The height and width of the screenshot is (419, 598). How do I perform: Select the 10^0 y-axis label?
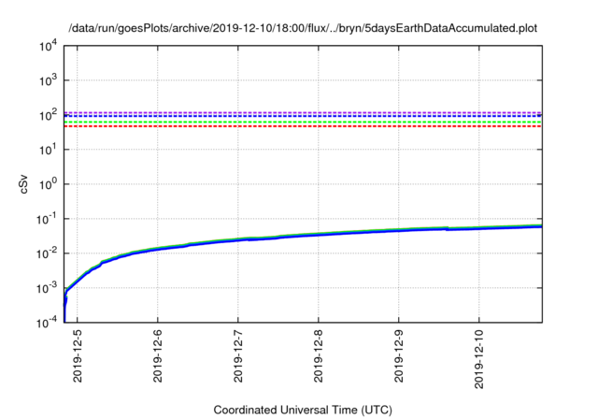[x=48, y=184]
